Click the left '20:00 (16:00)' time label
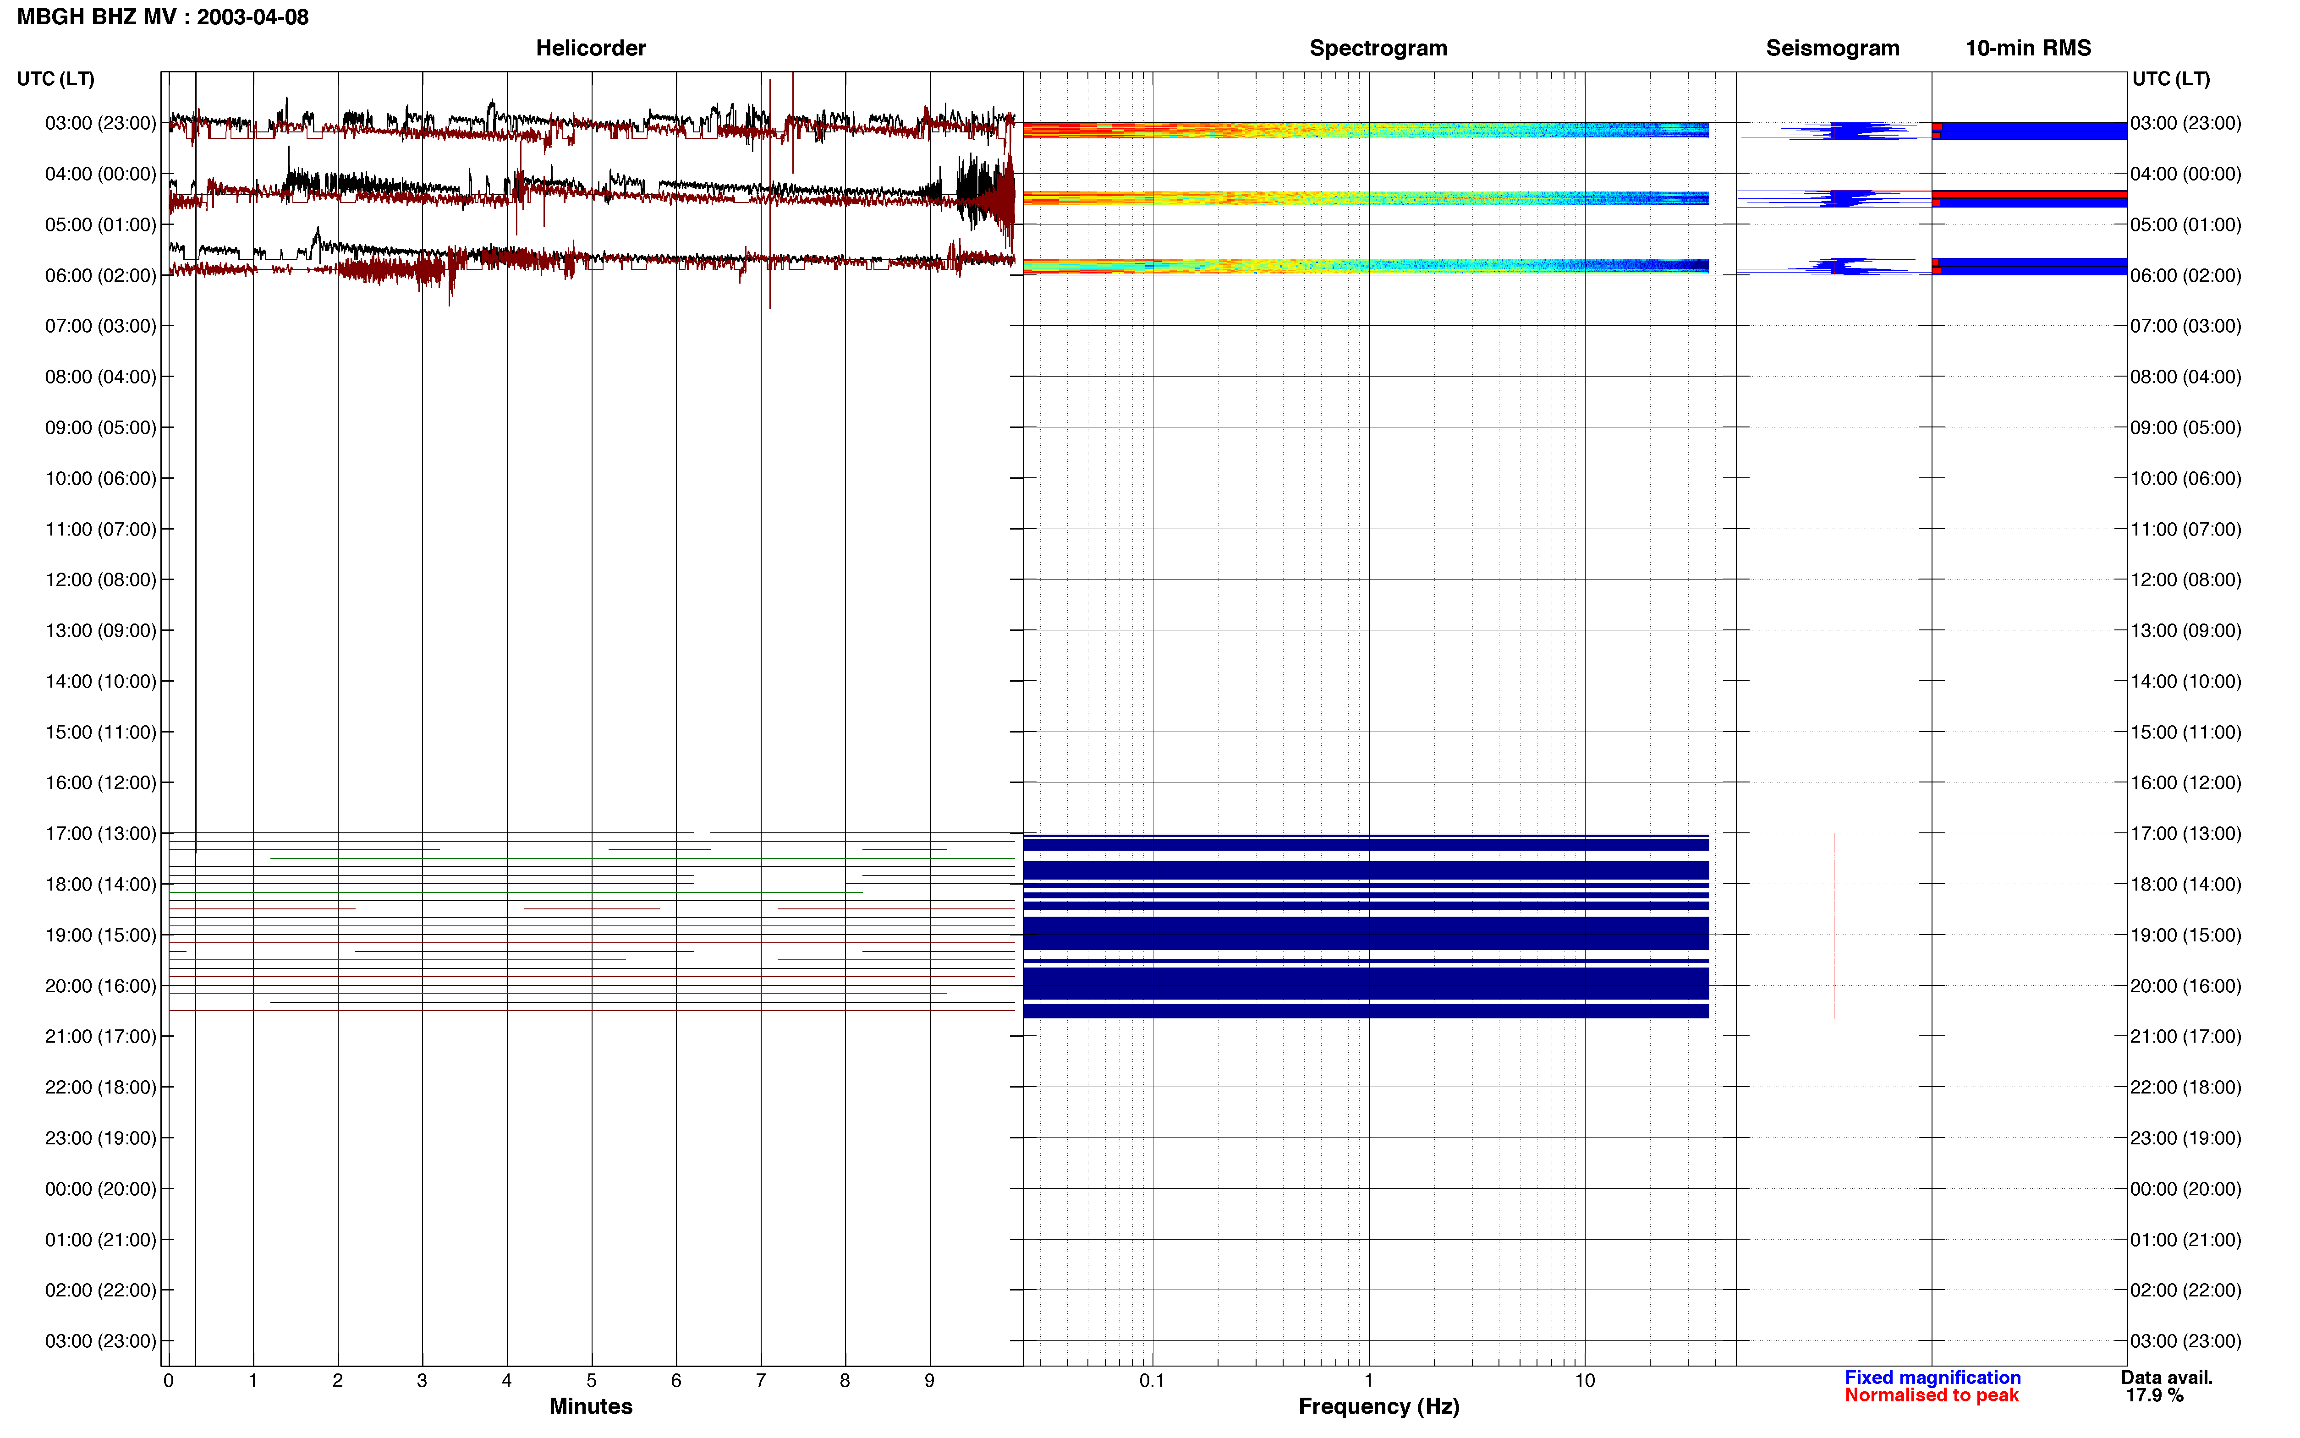This screenshot has height=1438, width=2300. coord(100,986)
